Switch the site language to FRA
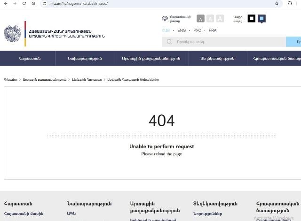Viewport: 301px width, 221px height. pos(213,30)
